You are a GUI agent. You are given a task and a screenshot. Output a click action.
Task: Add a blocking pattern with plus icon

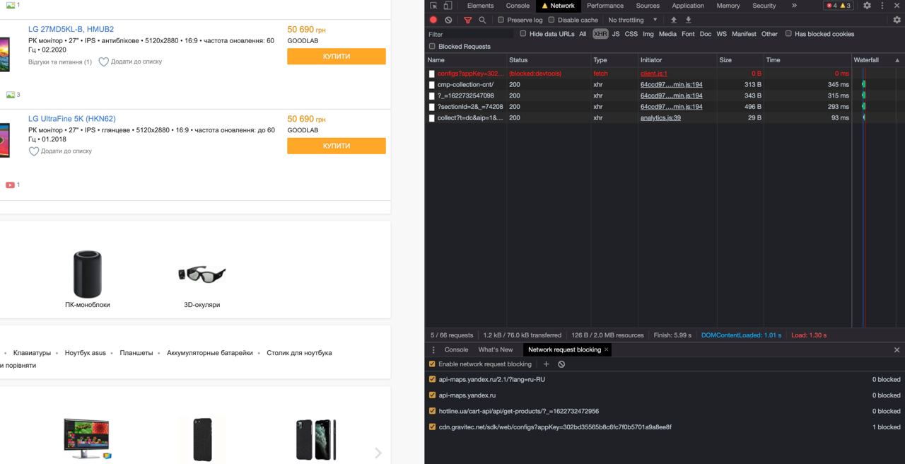point(546,364)
